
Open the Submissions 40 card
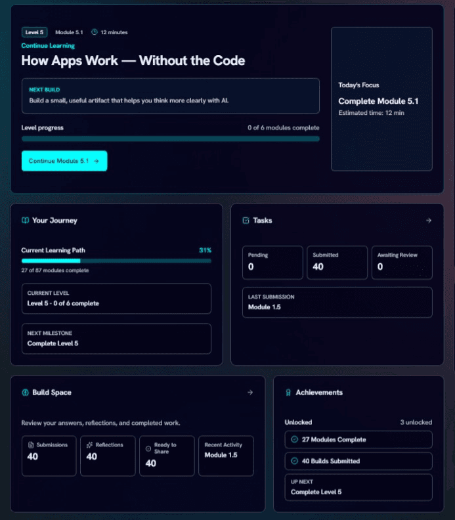click(49, 456)
